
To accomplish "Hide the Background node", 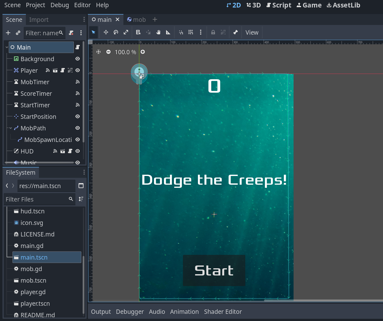I will (78, 59).
